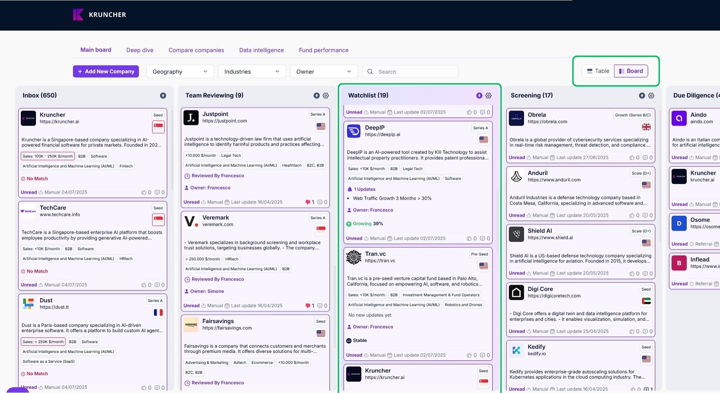Like the Obrela card
Image resolution: width=720 pixels, height=393 pixels.
tap(632, 158)
